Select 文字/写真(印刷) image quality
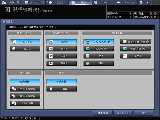Viewport: 160px width, 120px height. 98,42
